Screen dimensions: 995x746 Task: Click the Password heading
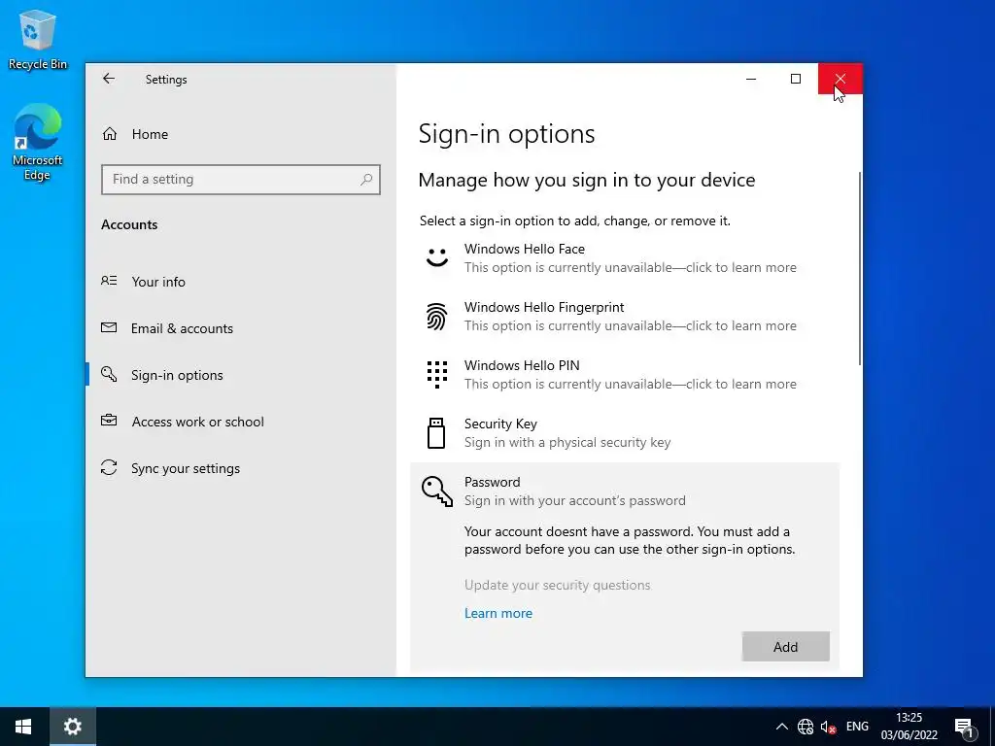coord(493,482)
